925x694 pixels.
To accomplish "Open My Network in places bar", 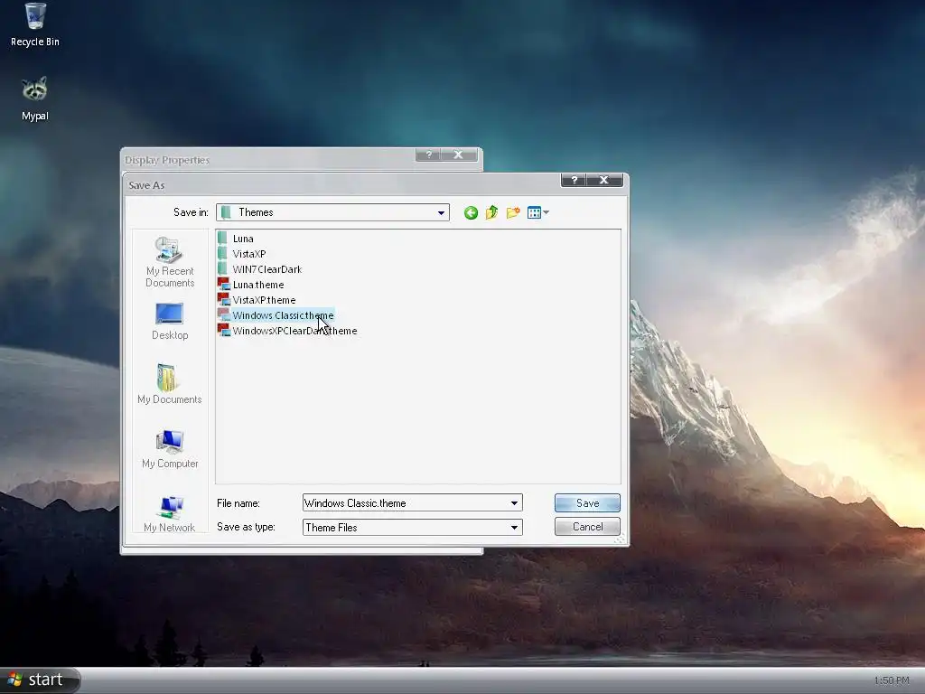I will point(169,514).
